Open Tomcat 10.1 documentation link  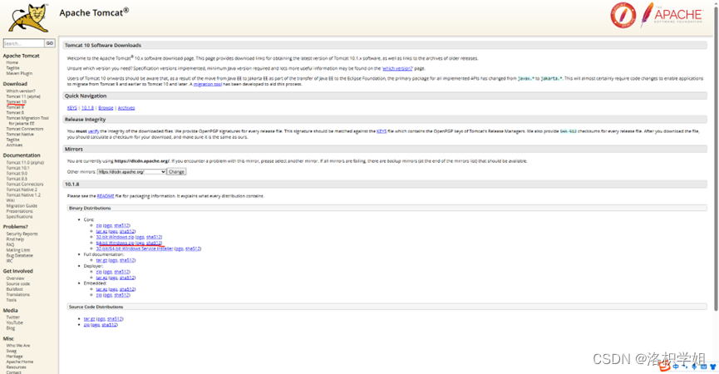click(17, 168)
